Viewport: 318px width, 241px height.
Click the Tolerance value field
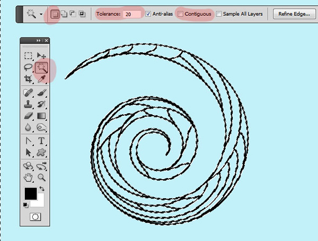click(132, 14)
